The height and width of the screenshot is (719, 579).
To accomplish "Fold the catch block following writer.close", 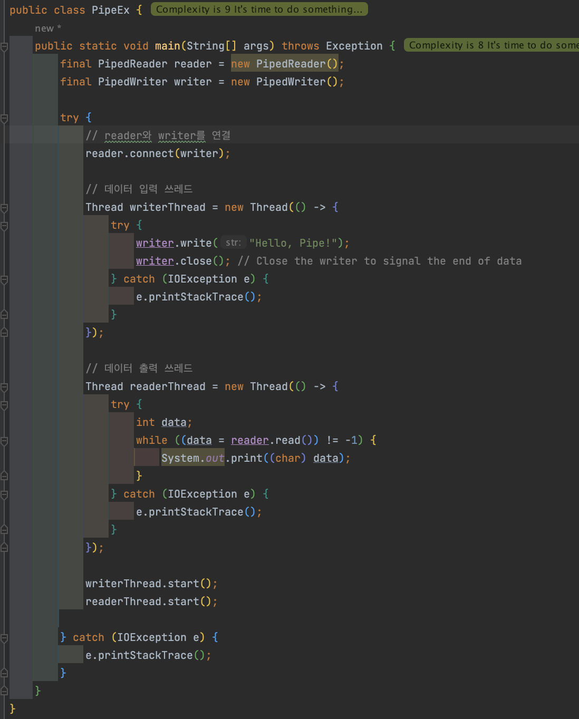I will coord(4,279).
